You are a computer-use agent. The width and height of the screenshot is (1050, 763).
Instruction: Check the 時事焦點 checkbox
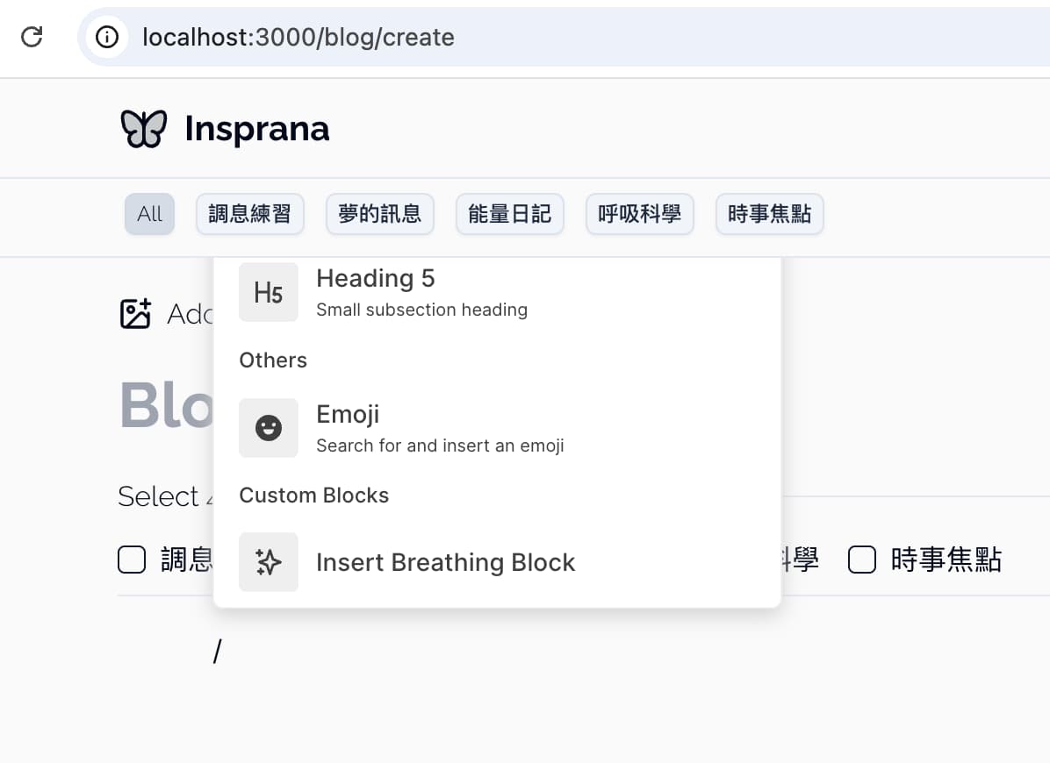click(862, 560)
